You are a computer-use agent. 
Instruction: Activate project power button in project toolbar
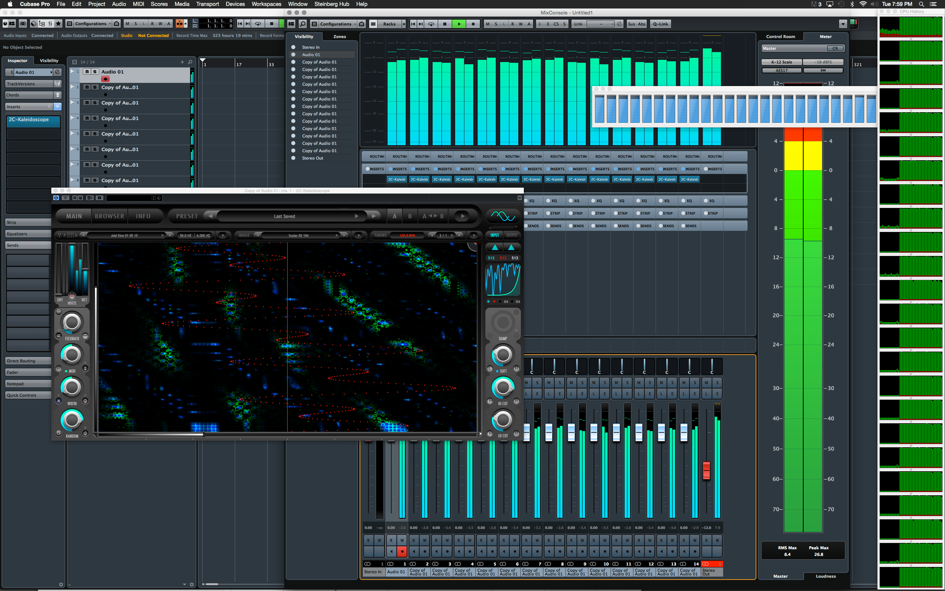(5, 23)
